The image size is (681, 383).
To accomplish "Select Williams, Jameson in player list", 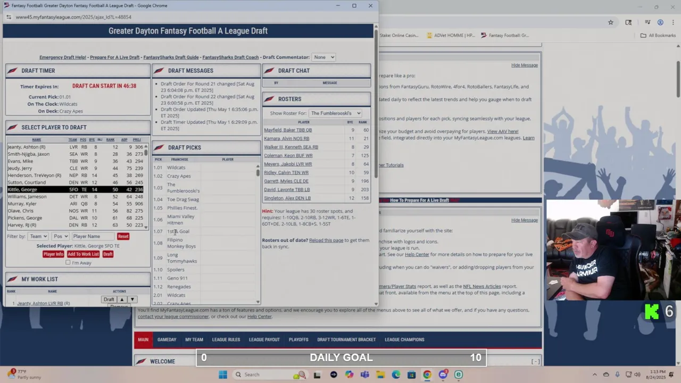I will tap(76, 196).
